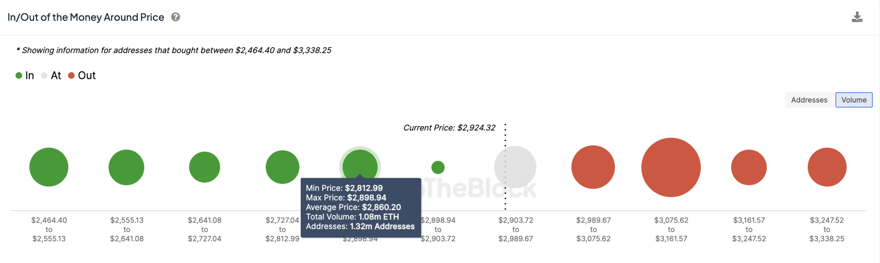
Task: Click the largest red bubble
Action: tap(671, 167)
